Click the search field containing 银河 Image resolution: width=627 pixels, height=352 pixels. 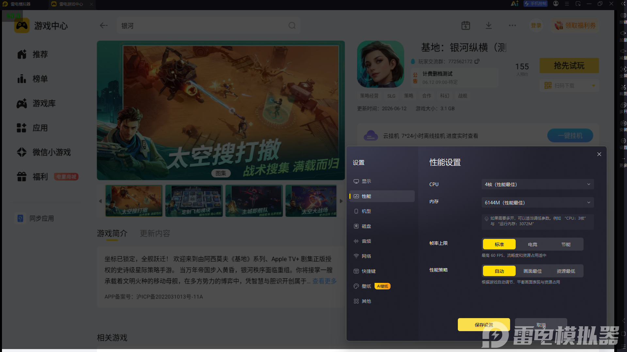tap(208, 25)
